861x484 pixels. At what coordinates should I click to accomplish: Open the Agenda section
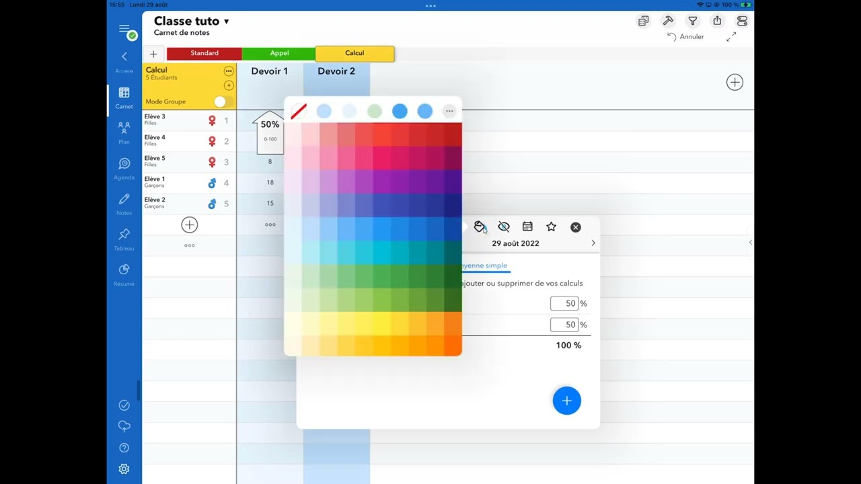coord(124,168)
